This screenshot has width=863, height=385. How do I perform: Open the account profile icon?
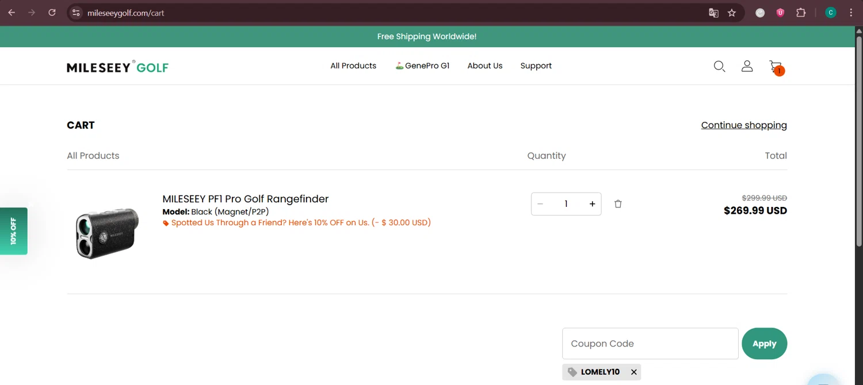point(747,66)
